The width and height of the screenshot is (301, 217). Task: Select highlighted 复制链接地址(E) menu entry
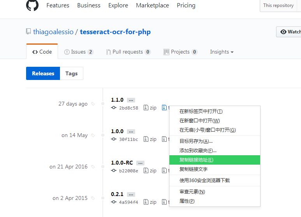tap(215, 160)
